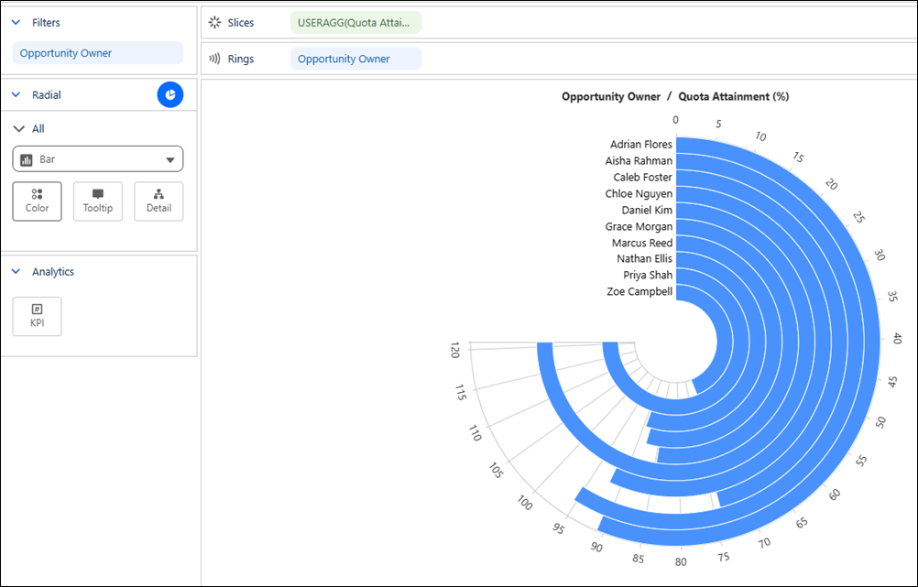This screenshot has height=587, width=918.
Task: Collapse the Filters section chevron
Action: 16,23
